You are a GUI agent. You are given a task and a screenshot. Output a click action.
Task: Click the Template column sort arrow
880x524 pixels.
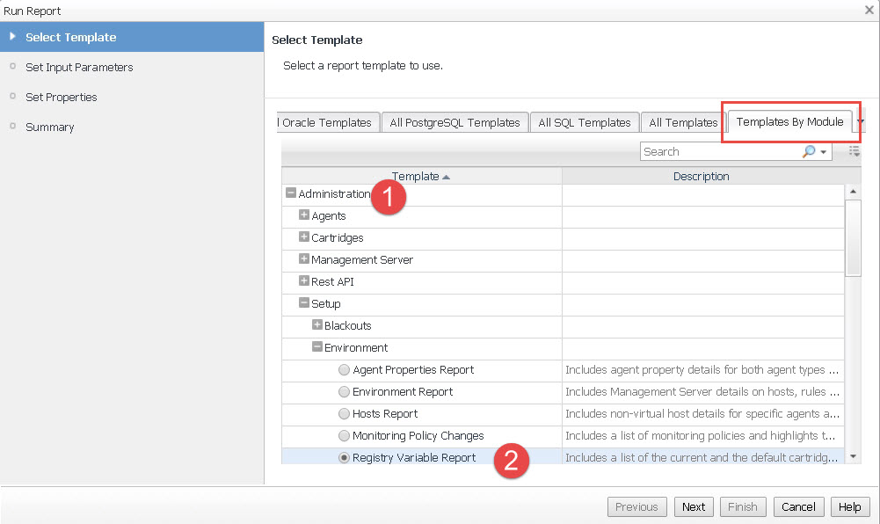[447, 177]
